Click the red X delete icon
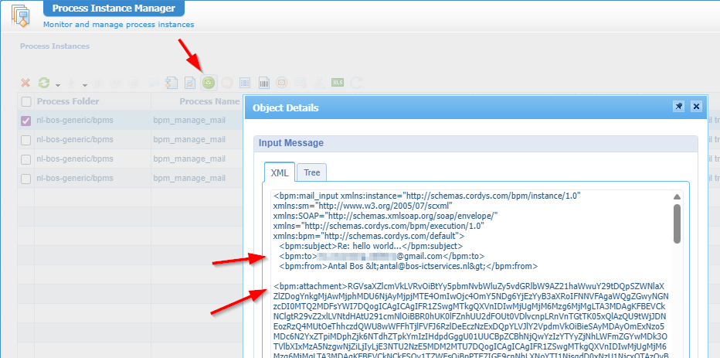The image size is (720, 358). (x=25, y=83)
